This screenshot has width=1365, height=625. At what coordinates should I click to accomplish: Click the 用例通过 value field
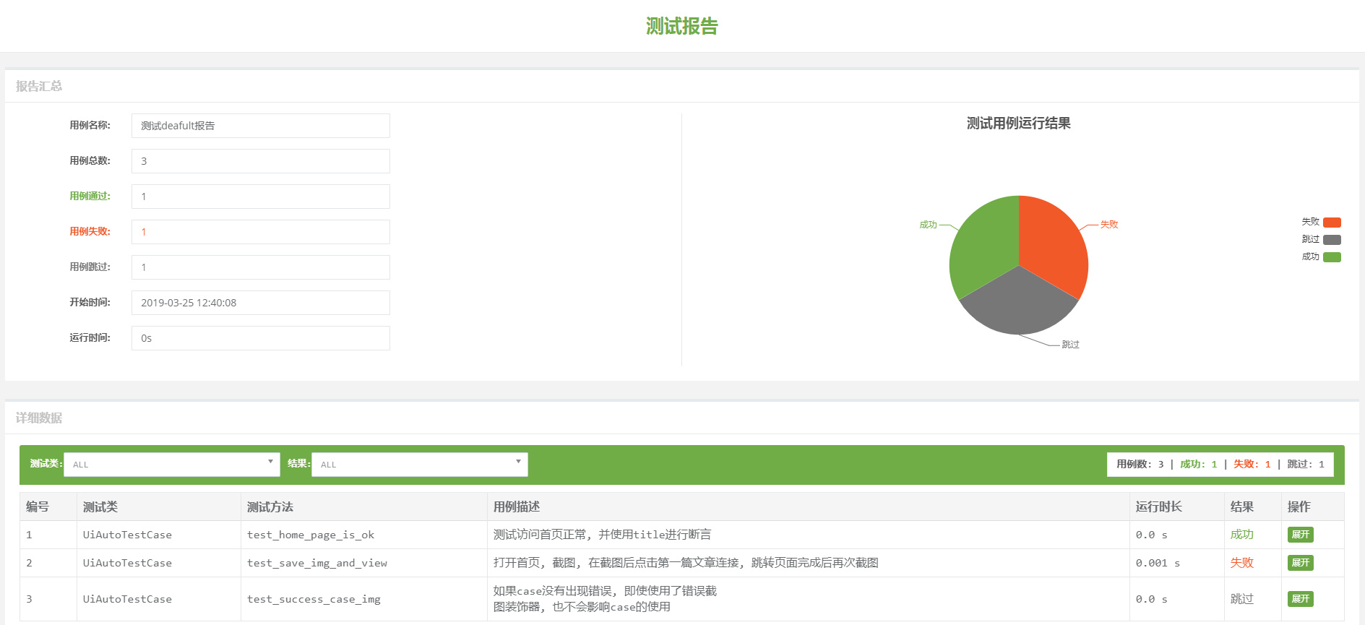[261, 197]
